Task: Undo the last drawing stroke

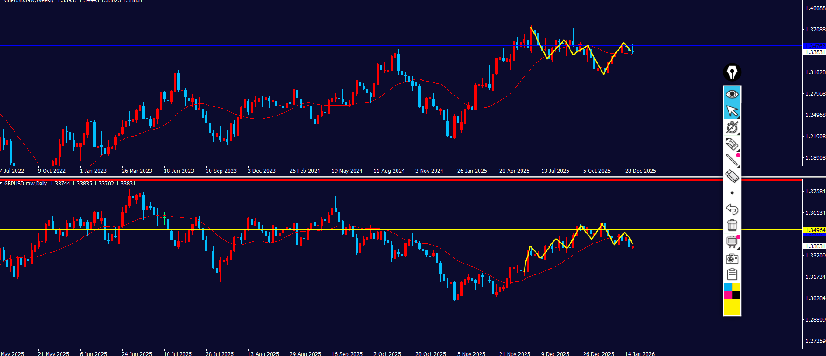Action: (x=732, y=209)
